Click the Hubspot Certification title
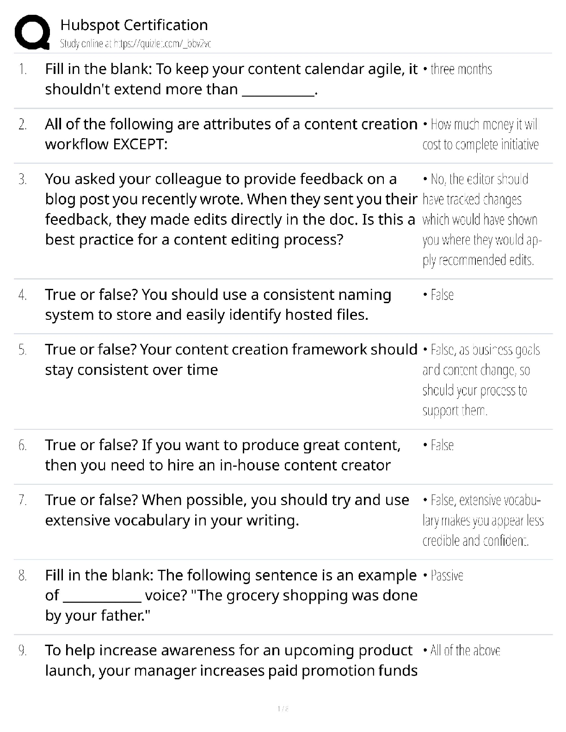The width and height of the screenshot is (566, 732). (134, 24)
